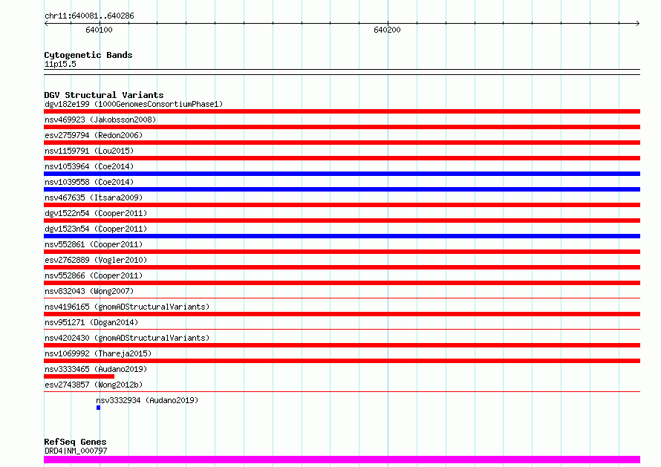Image resolution: width=661 pixels, height=467 pixels.
Task: Select esv2743857 (Wong2012b) label
Action: 94,385
